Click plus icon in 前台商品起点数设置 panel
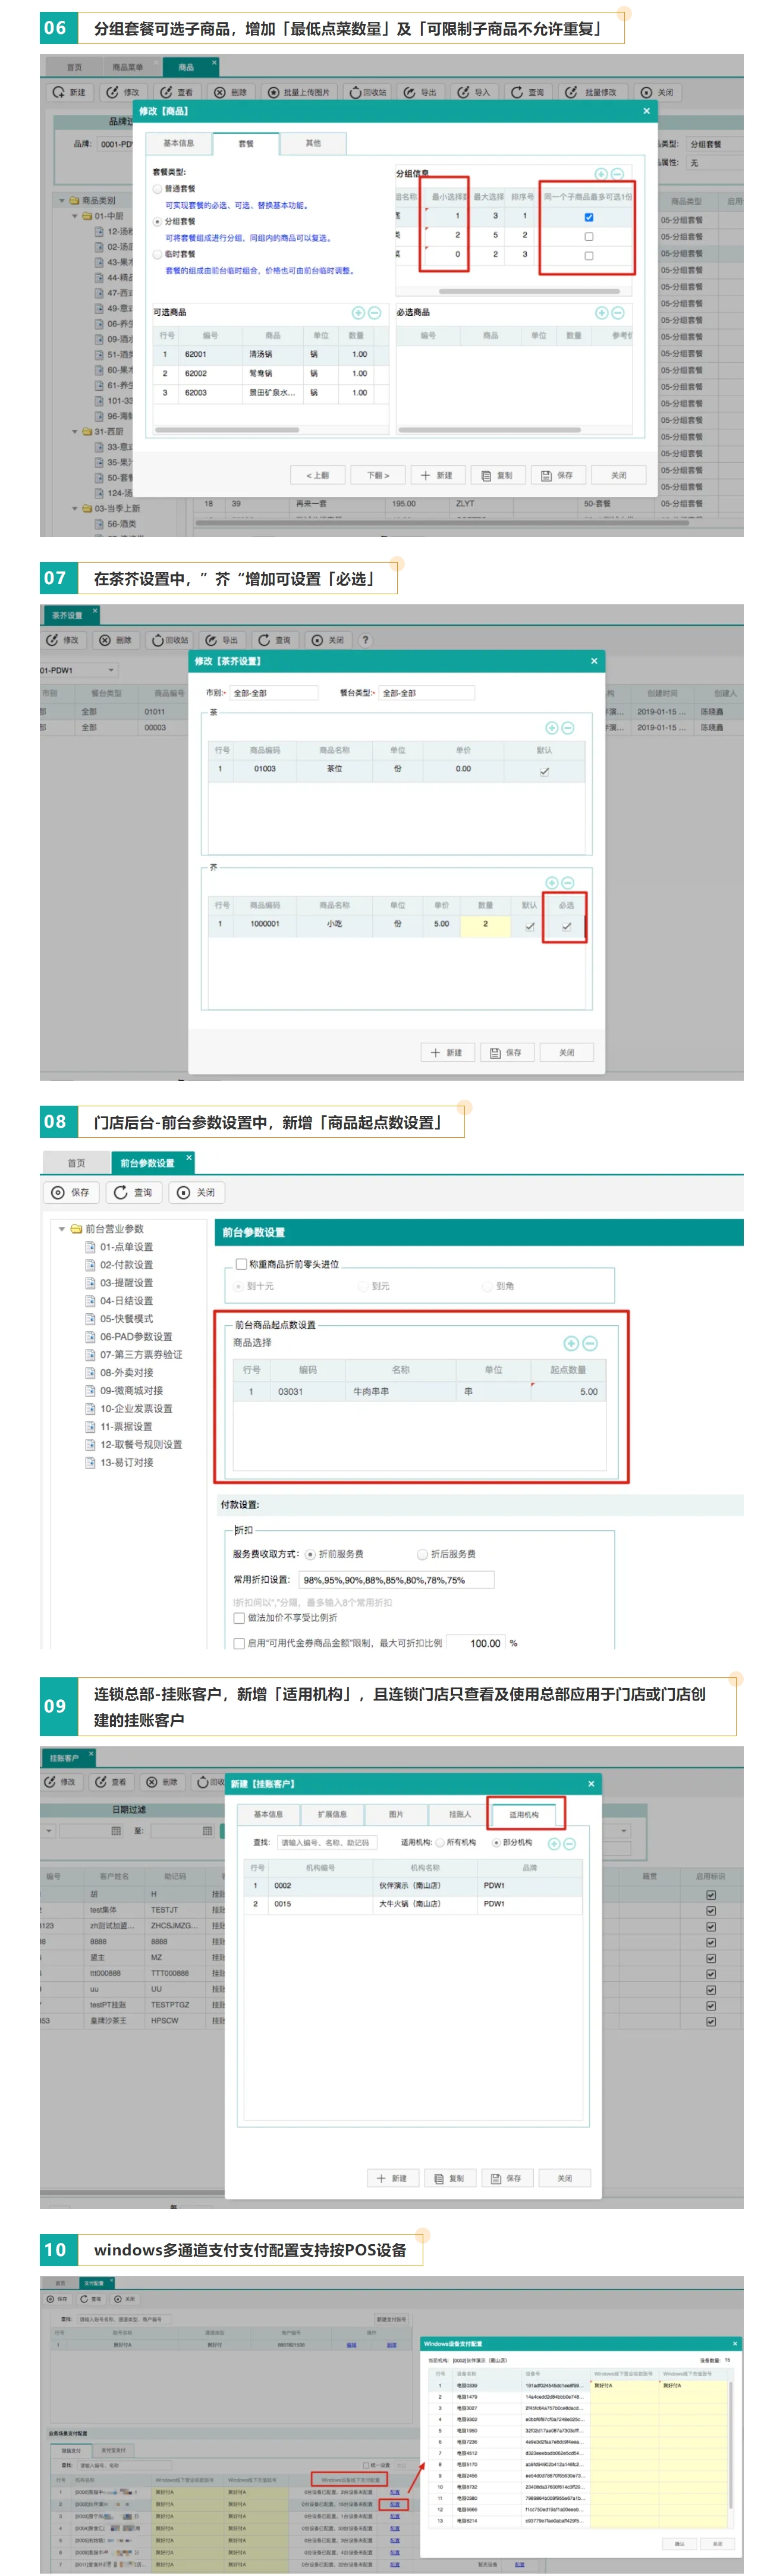 pyautogui.click(x=571, y=1343)
